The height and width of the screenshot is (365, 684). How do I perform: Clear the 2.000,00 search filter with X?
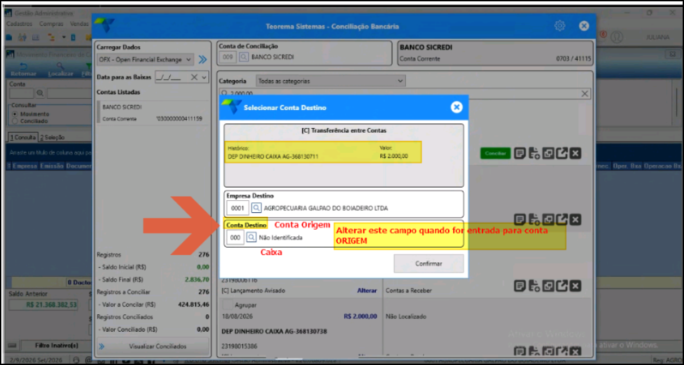[x=585, y=94]
